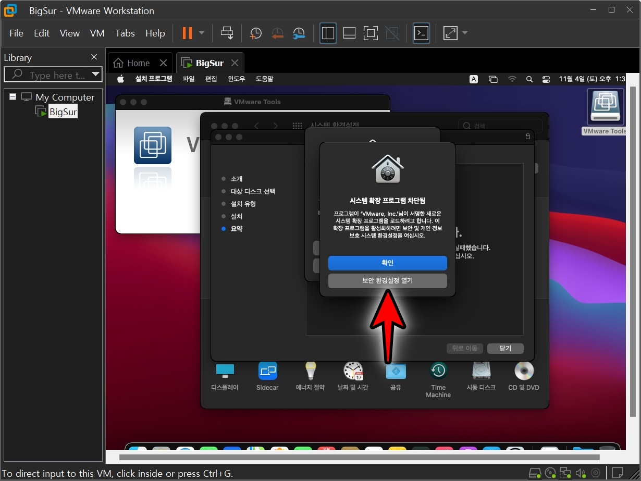Take a snapshot with the clock-plus icon

255,33
